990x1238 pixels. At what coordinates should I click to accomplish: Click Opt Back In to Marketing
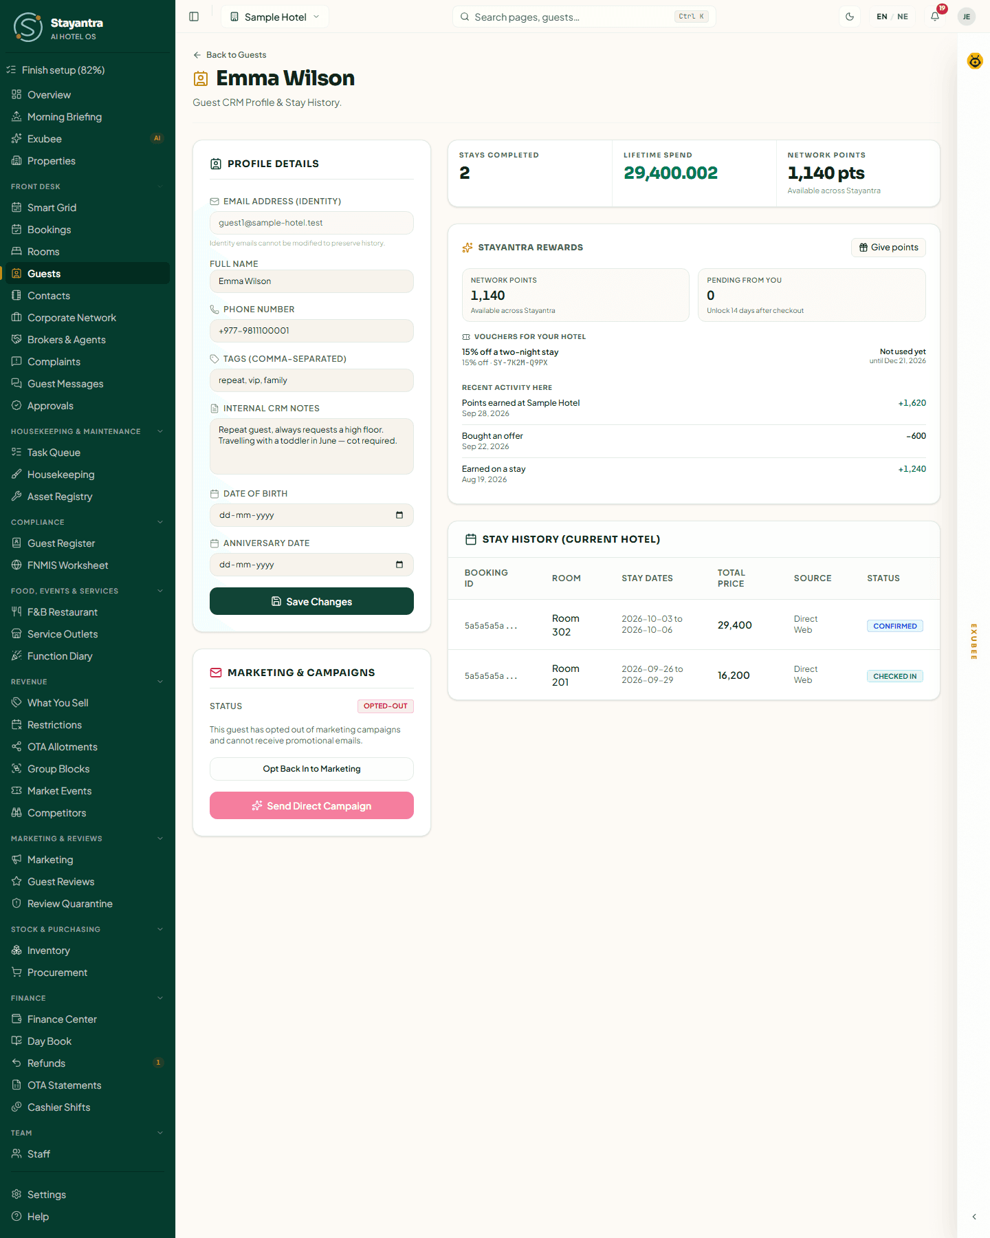point(311,769)
